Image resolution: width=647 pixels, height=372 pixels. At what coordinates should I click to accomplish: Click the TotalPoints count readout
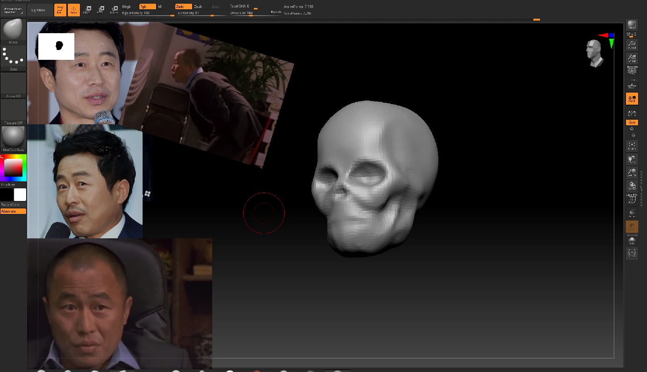pyautogui.click(x=298, y=13)
